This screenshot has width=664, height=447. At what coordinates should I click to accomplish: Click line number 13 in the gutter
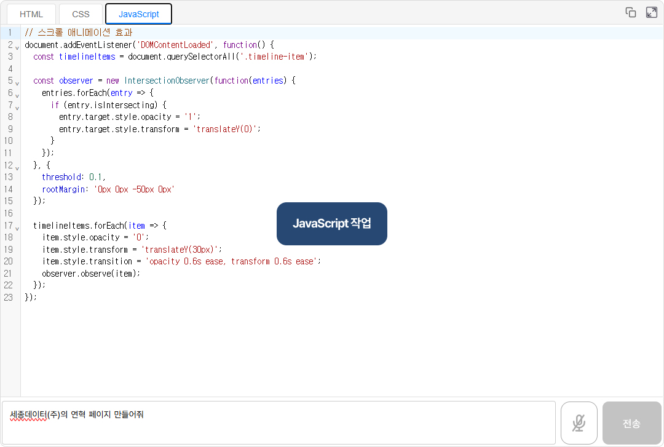[9, 177]
